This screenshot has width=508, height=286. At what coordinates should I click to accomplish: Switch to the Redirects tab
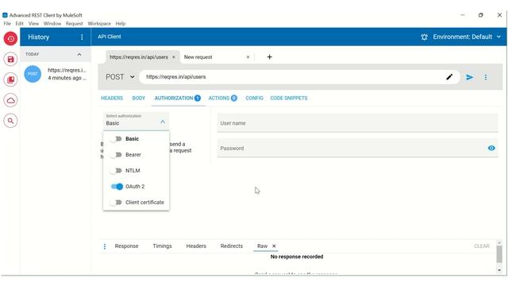[232, 246]
